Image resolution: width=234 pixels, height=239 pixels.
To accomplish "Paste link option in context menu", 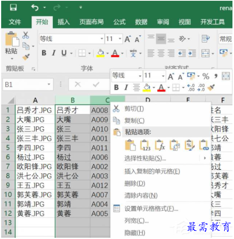I will [x=204, y=145].
